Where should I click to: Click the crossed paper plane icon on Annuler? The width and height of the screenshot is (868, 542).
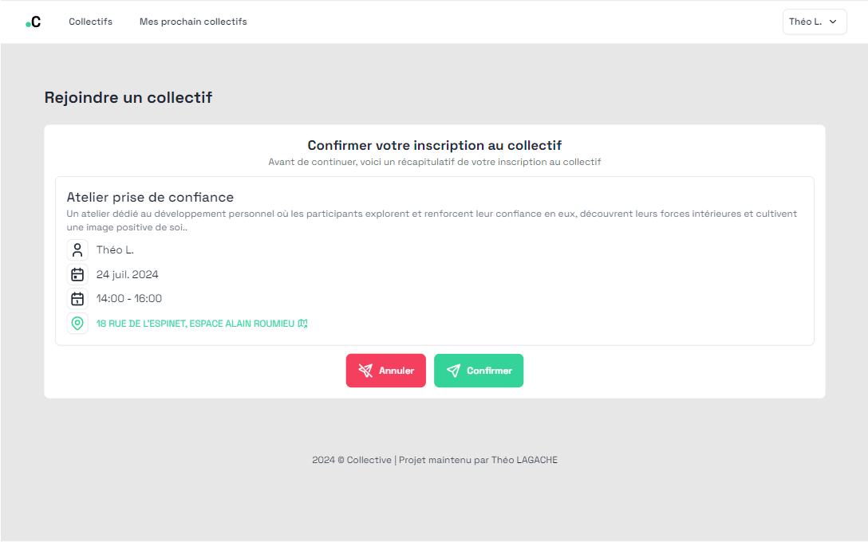coord(365,371)
